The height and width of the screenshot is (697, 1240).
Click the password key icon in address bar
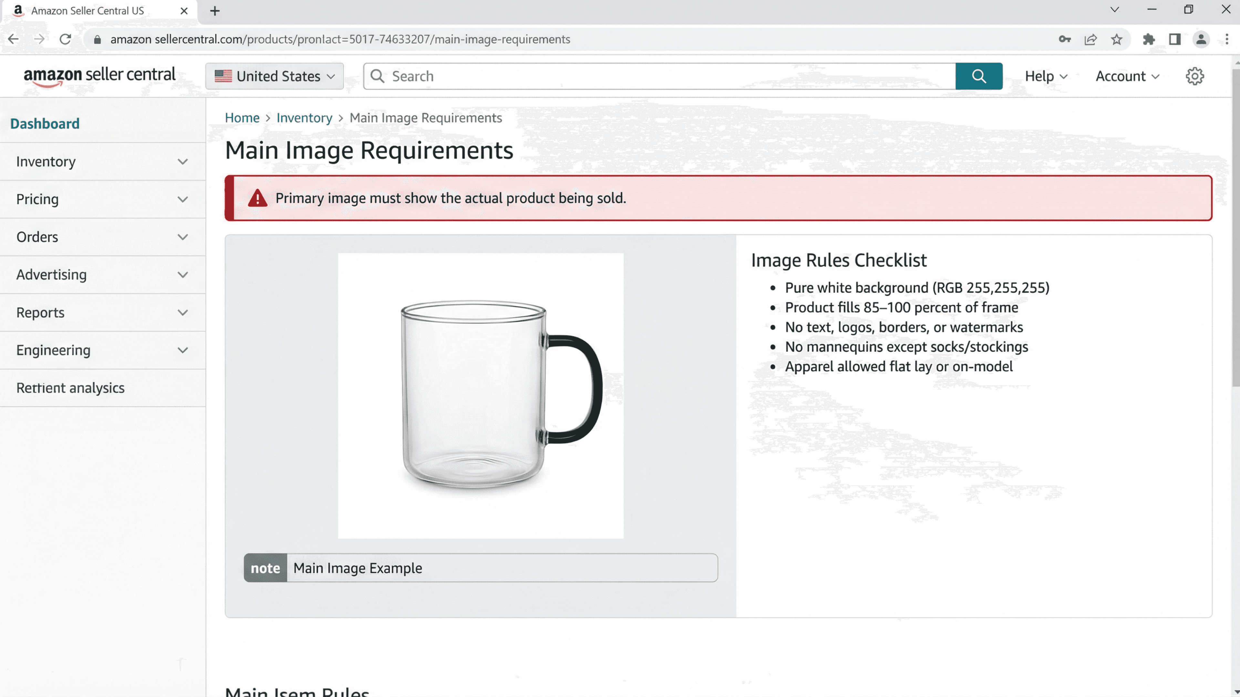pos(1064,39)
